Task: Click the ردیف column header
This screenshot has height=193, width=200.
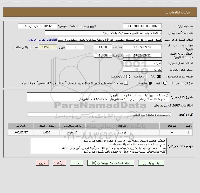Action: (x=189, y=126)
